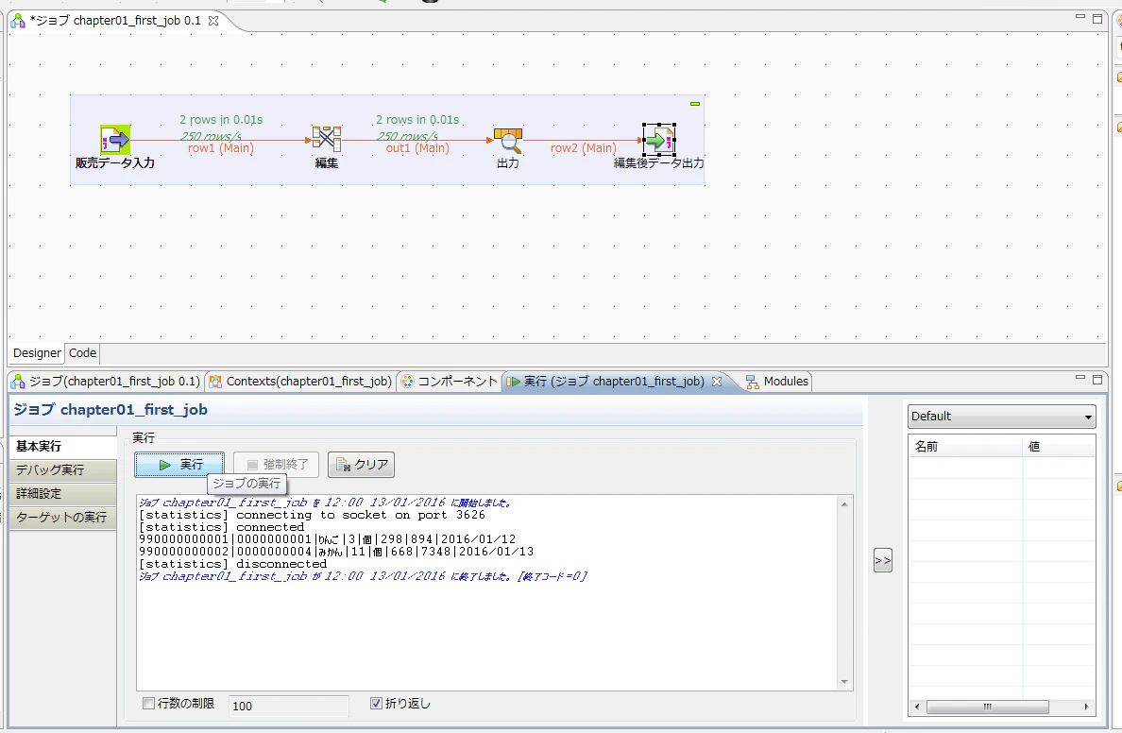
Task: Maximize the bottom run panel
Action: click(x=1097, y=380)
